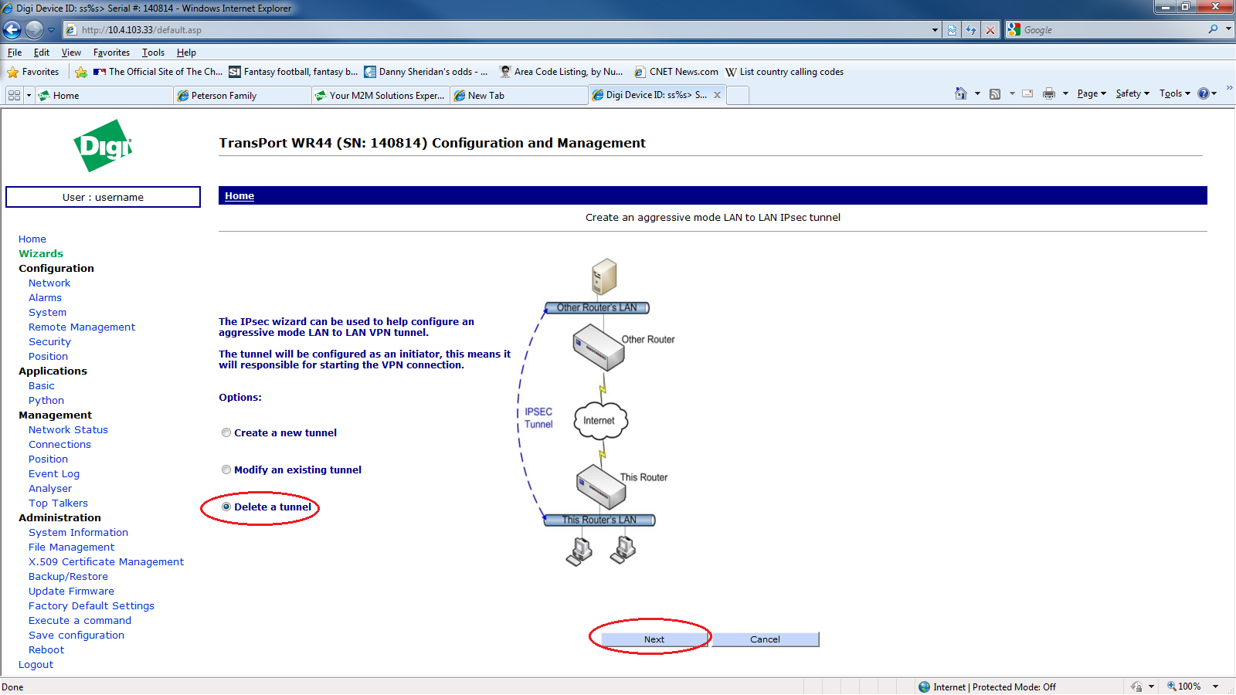Open the Factory Default Settings link
The image size is (1236, 695).
pos(91,606)
